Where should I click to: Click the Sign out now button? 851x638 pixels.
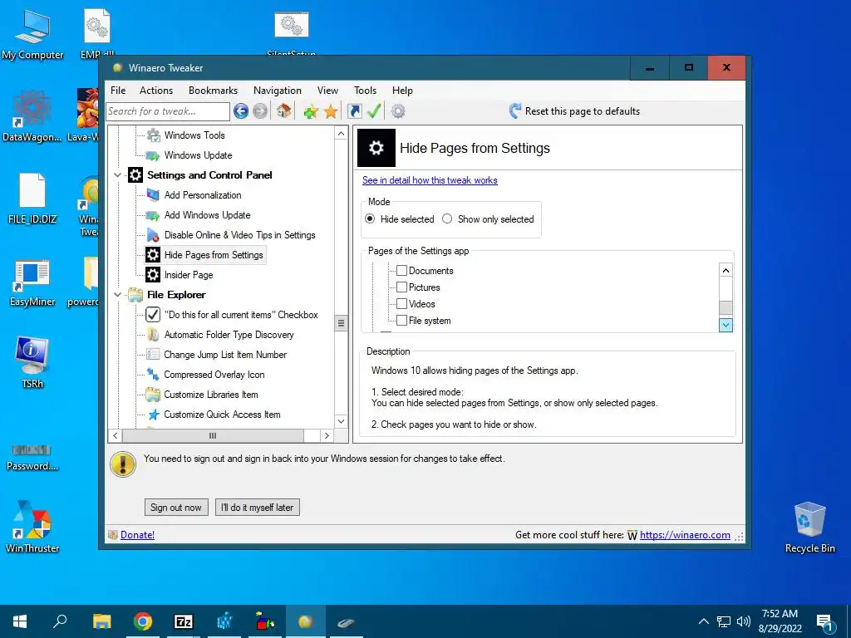(x=176, y=508)
